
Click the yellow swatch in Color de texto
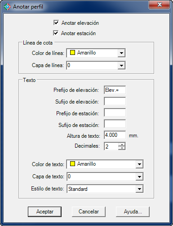click(72, 164)
